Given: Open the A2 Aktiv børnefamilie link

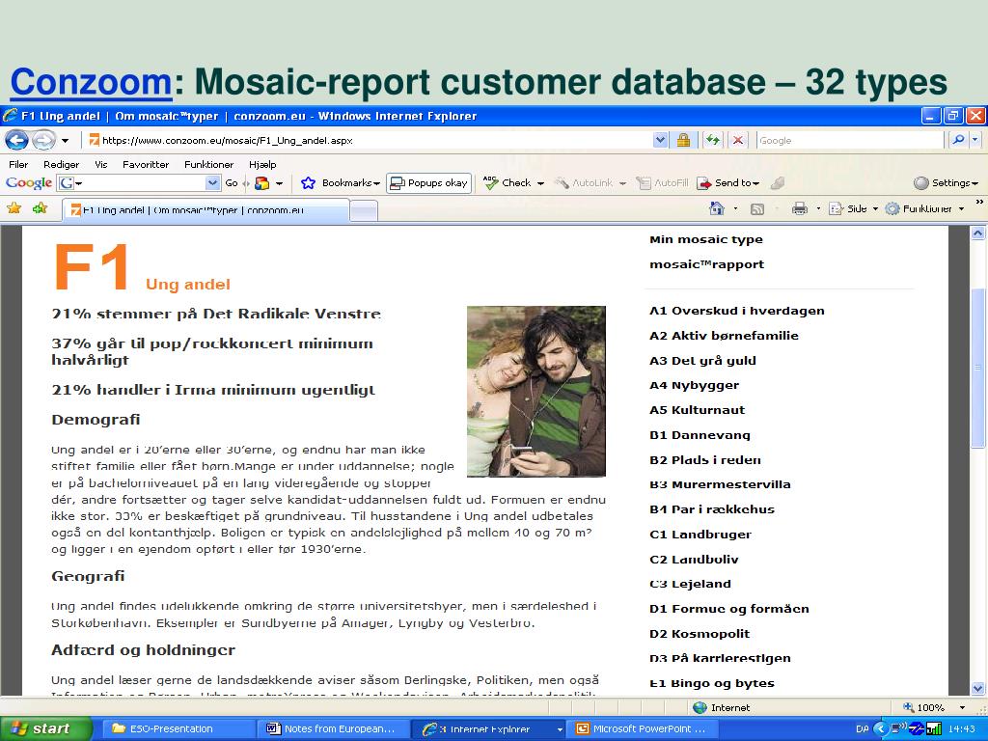Looking at the screenshot, I should pyautogui.click(x=724, y=336).
